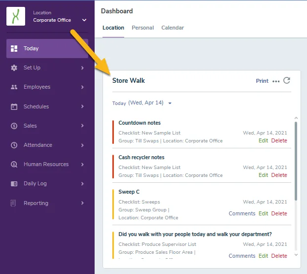This screenshot has height=274, width=307.
Task: Switch to the Personal tab
Action: tap(143, 28)
